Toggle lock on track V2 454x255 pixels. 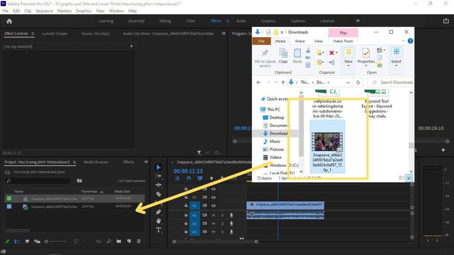186,197
